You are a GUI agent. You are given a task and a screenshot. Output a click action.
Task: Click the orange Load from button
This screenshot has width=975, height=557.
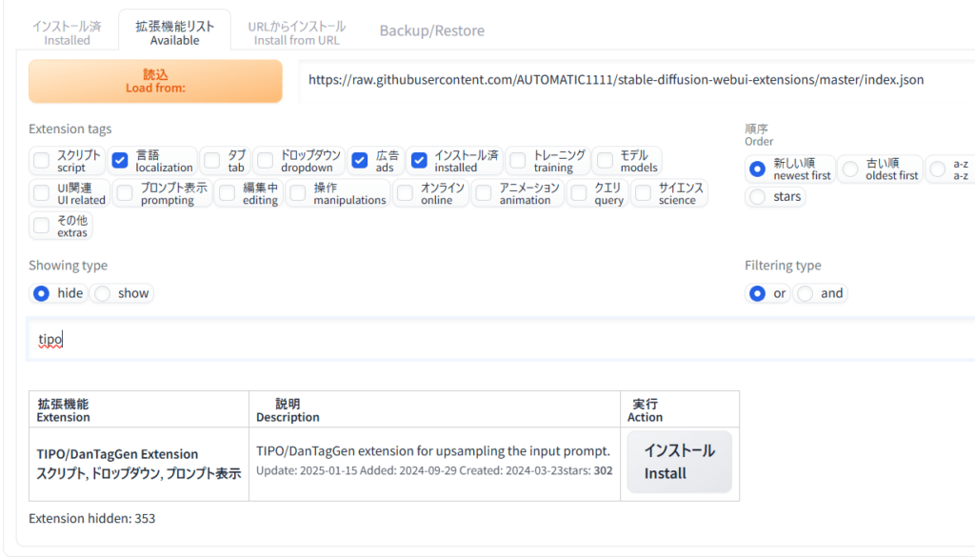pyautogui.click(x=155, y=81)
